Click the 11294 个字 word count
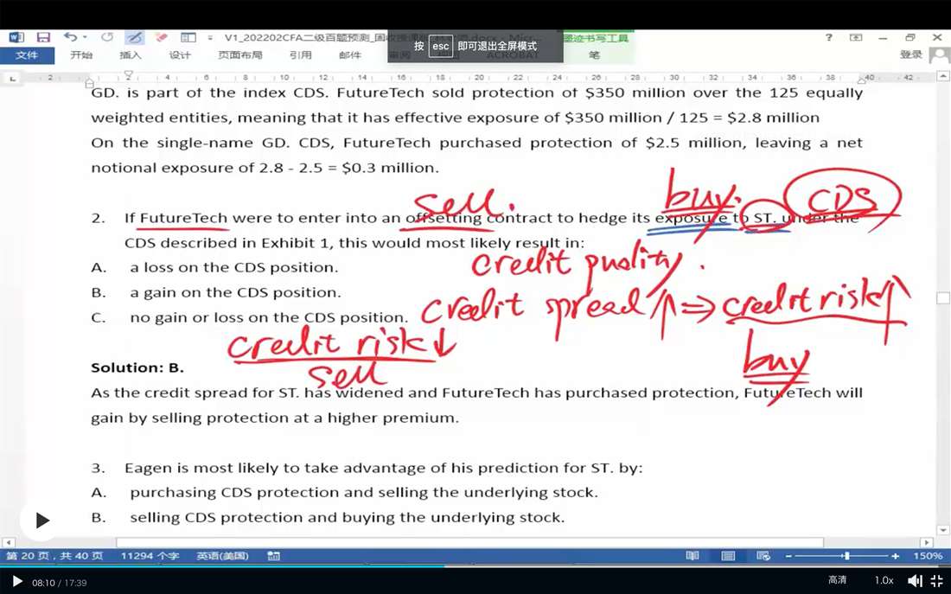 click(150, 556)
